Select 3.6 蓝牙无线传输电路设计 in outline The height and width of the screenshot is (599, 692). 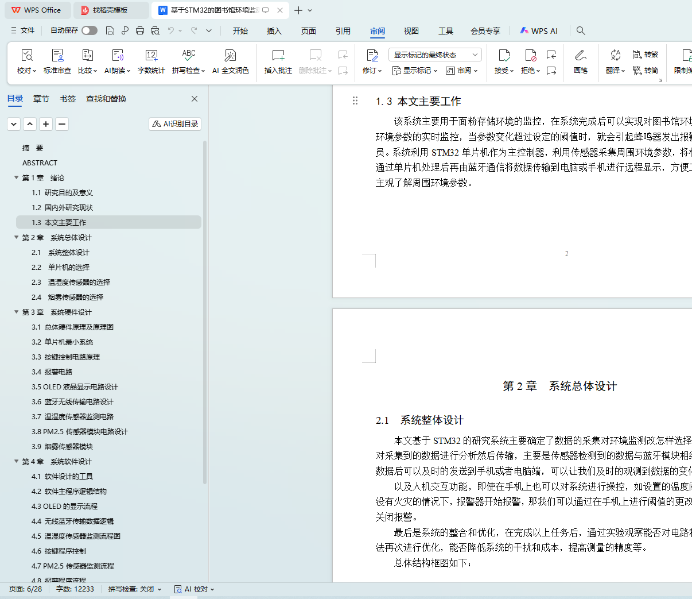[72, 401]
